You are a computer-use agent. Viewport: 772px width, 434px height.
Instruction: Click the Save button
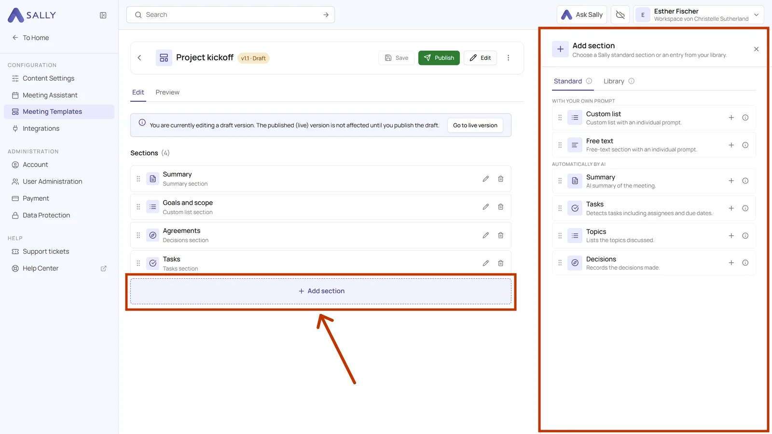[397, 58]
